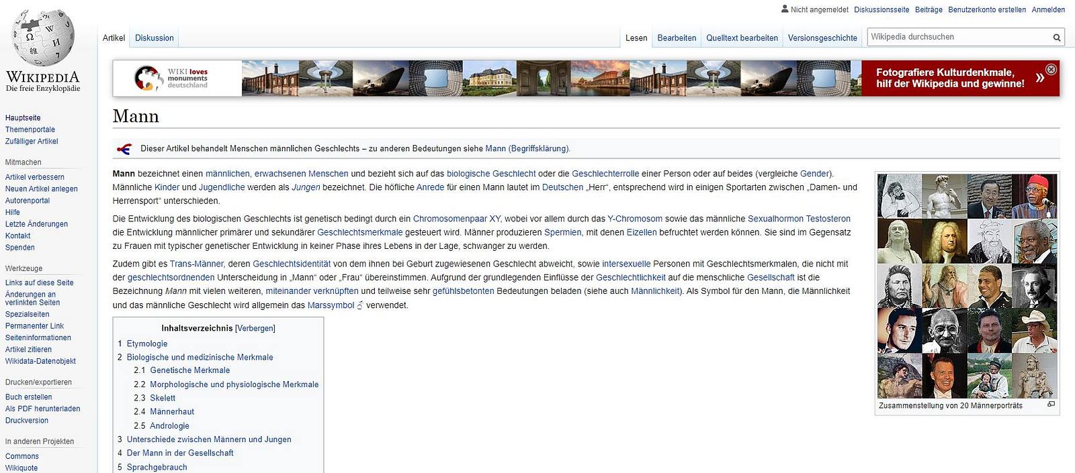Screen dimensions: 1075x473
Task: Click the Wikipedia globe logo
Action: (x=43, y=38)
